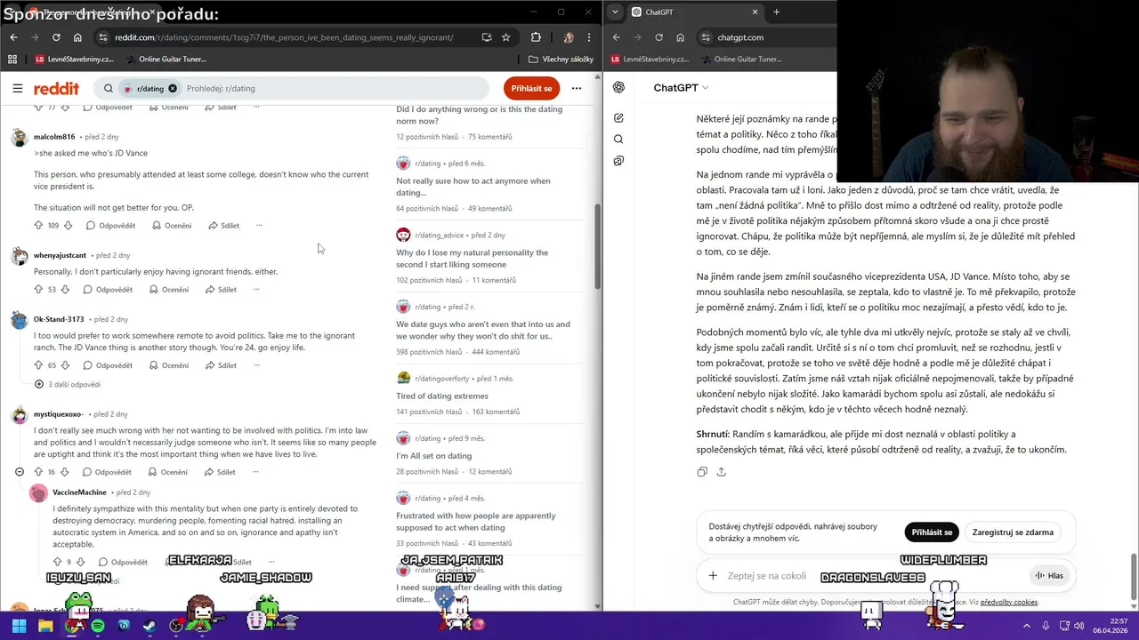This screenshot has height=640, width=1139.
Task: Start voice mode with the Hlas button
Action: click(1049, 575)
